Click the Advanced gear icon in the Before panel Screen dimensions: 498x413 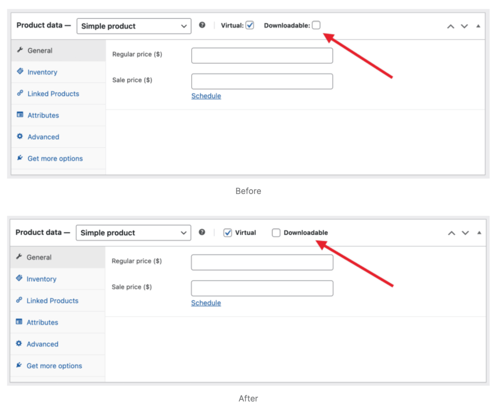coord(20,137)
